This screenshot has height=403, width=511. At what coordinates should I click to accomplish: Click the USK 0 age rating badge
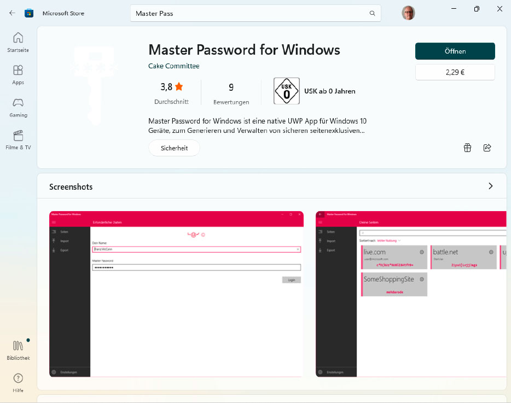tap(287, 91)
